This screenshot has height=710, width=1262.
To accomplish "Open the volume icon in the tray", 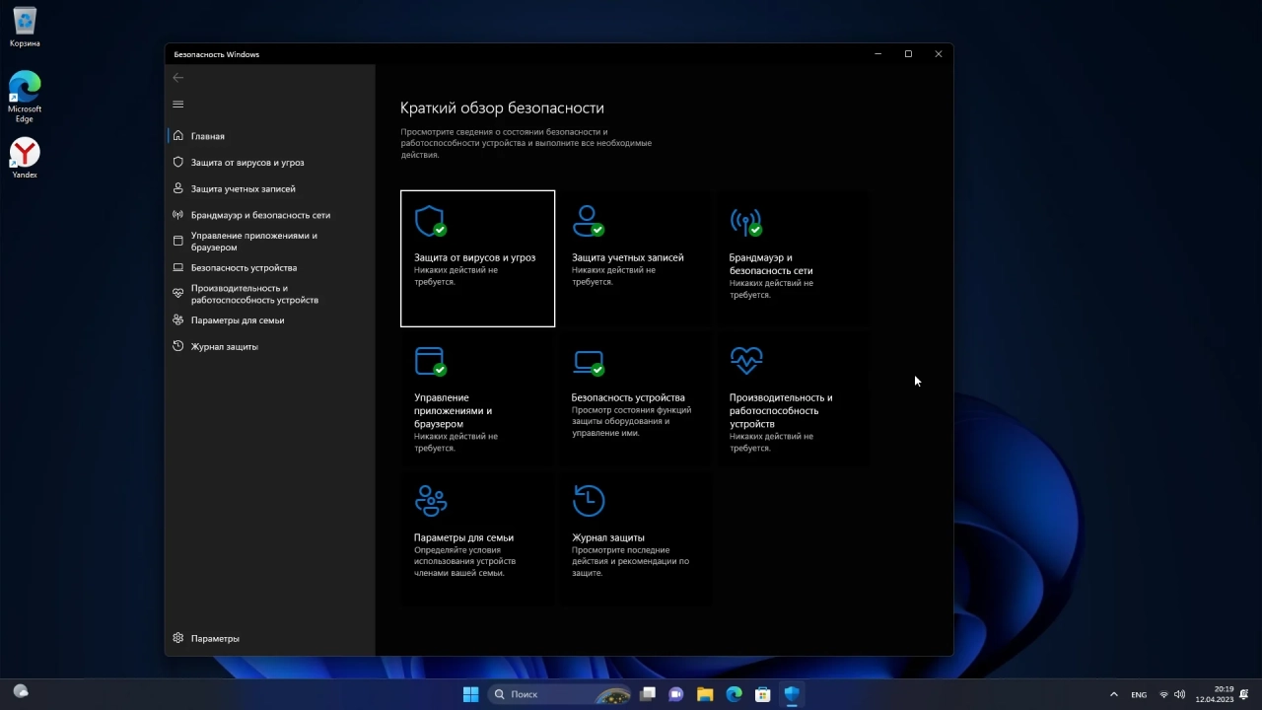I will [1180, 694].
